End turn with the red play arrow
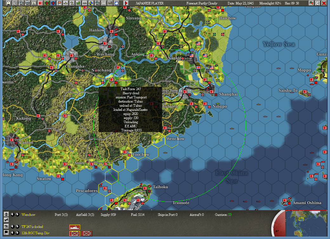330x239 pixels. click(x=126, y=3)
